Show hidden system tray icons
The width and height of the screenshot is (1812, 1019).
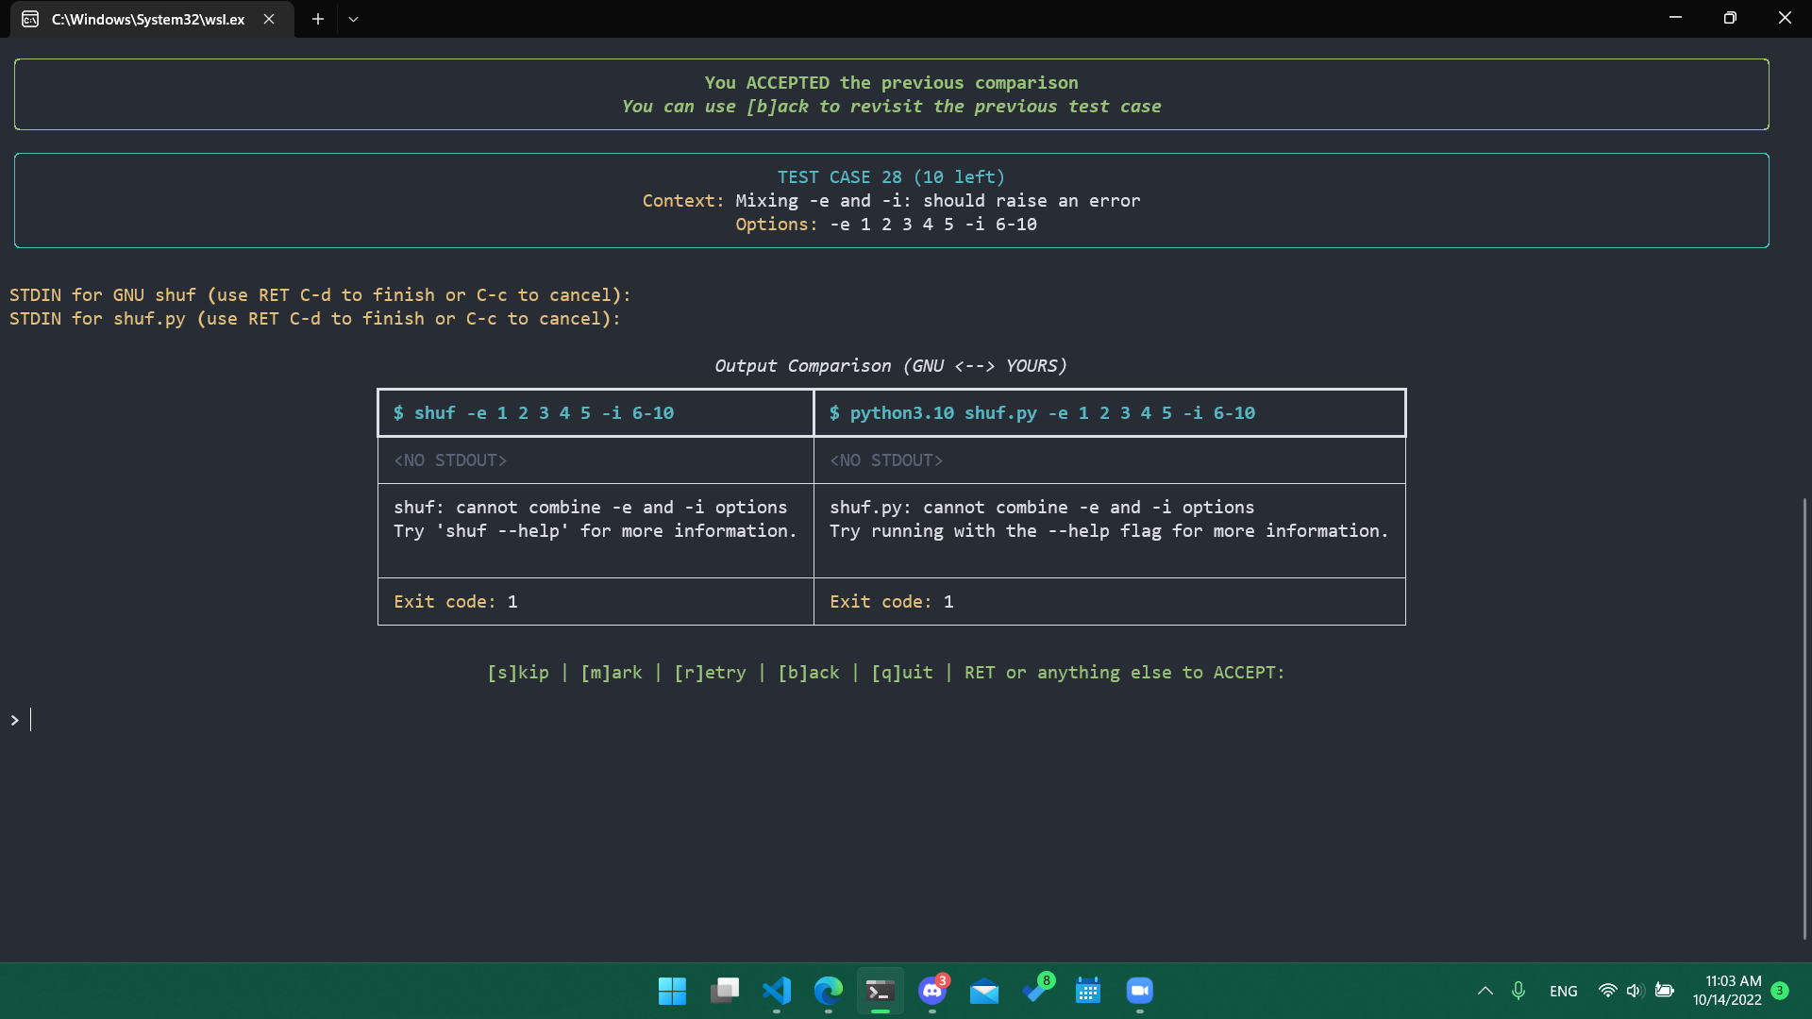(1485, 991)
